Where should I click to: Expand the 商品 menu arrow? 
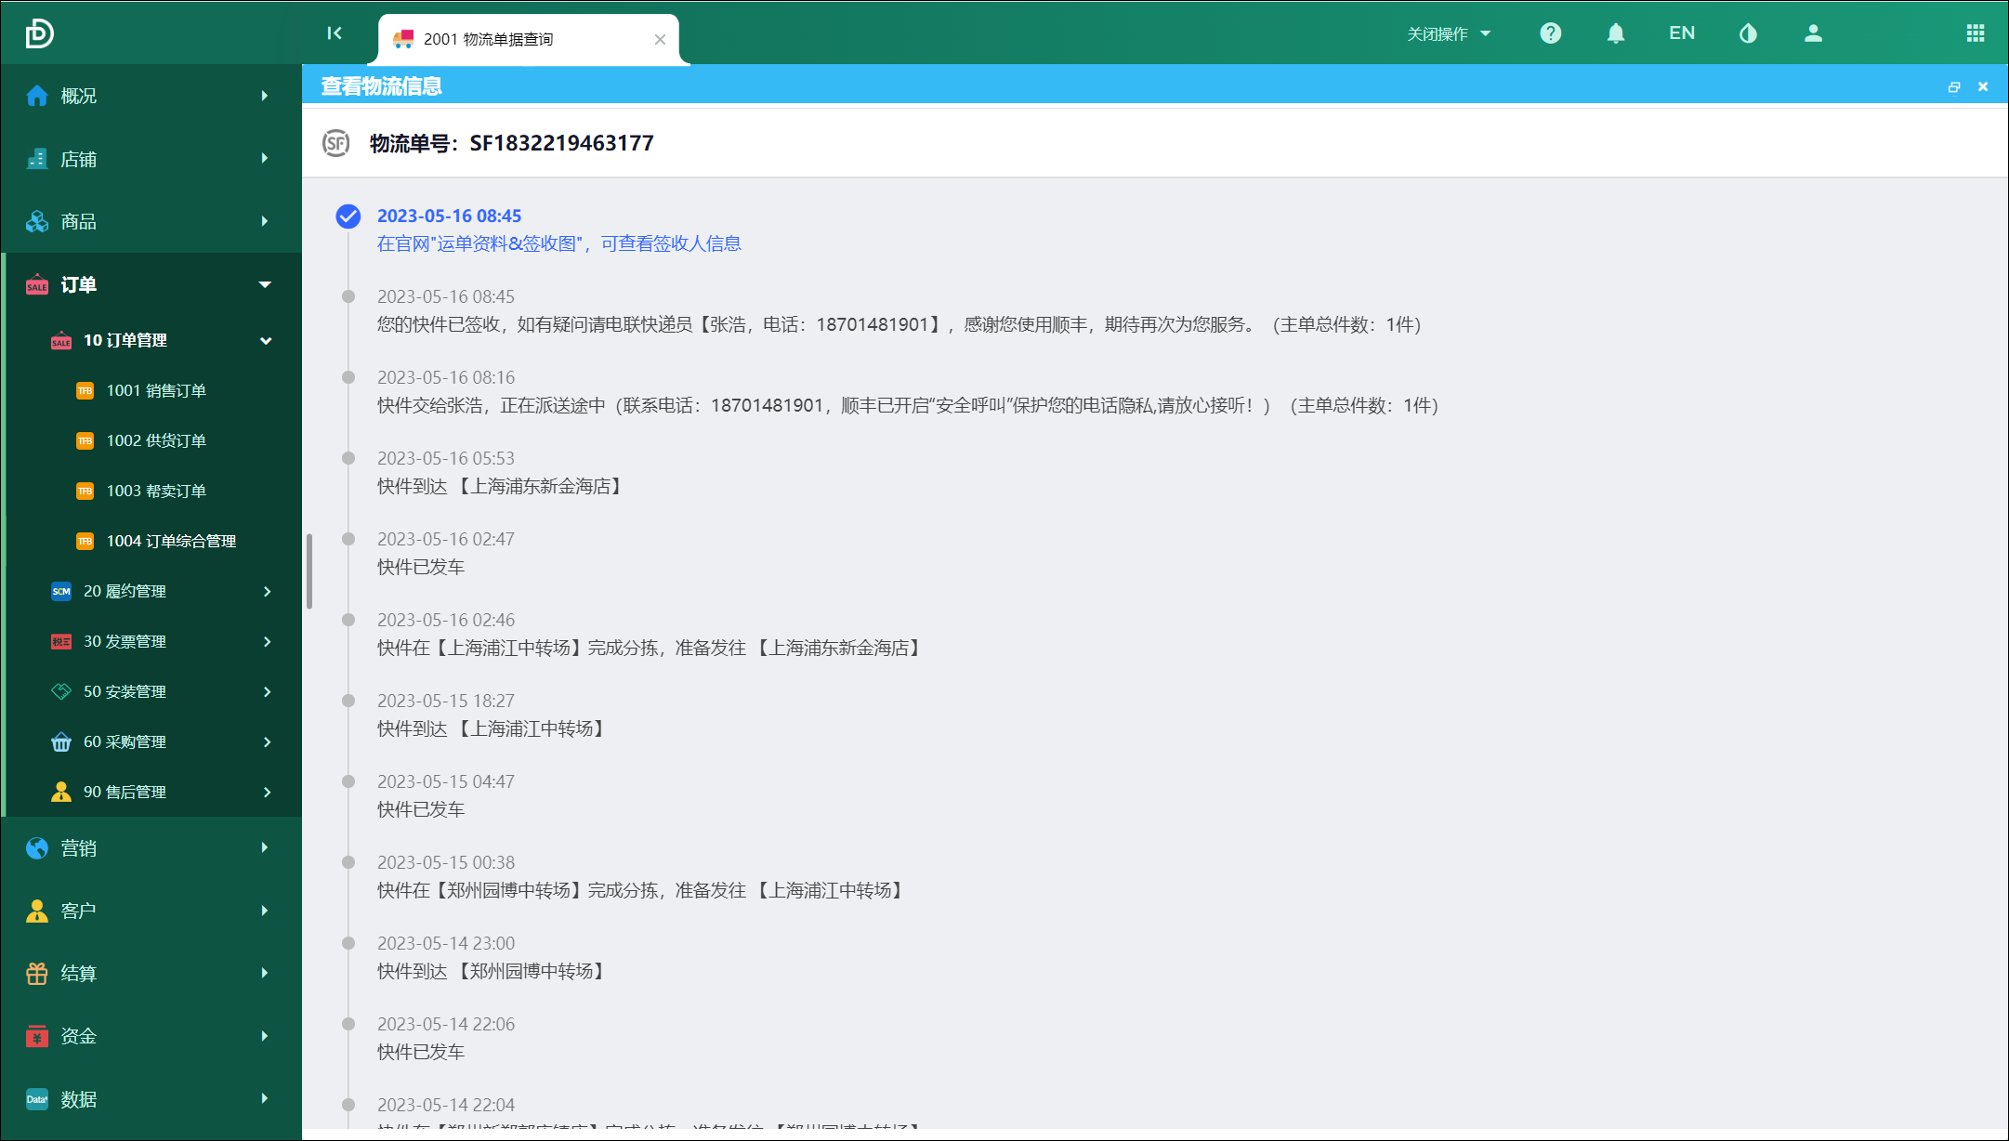pos(265,221)
